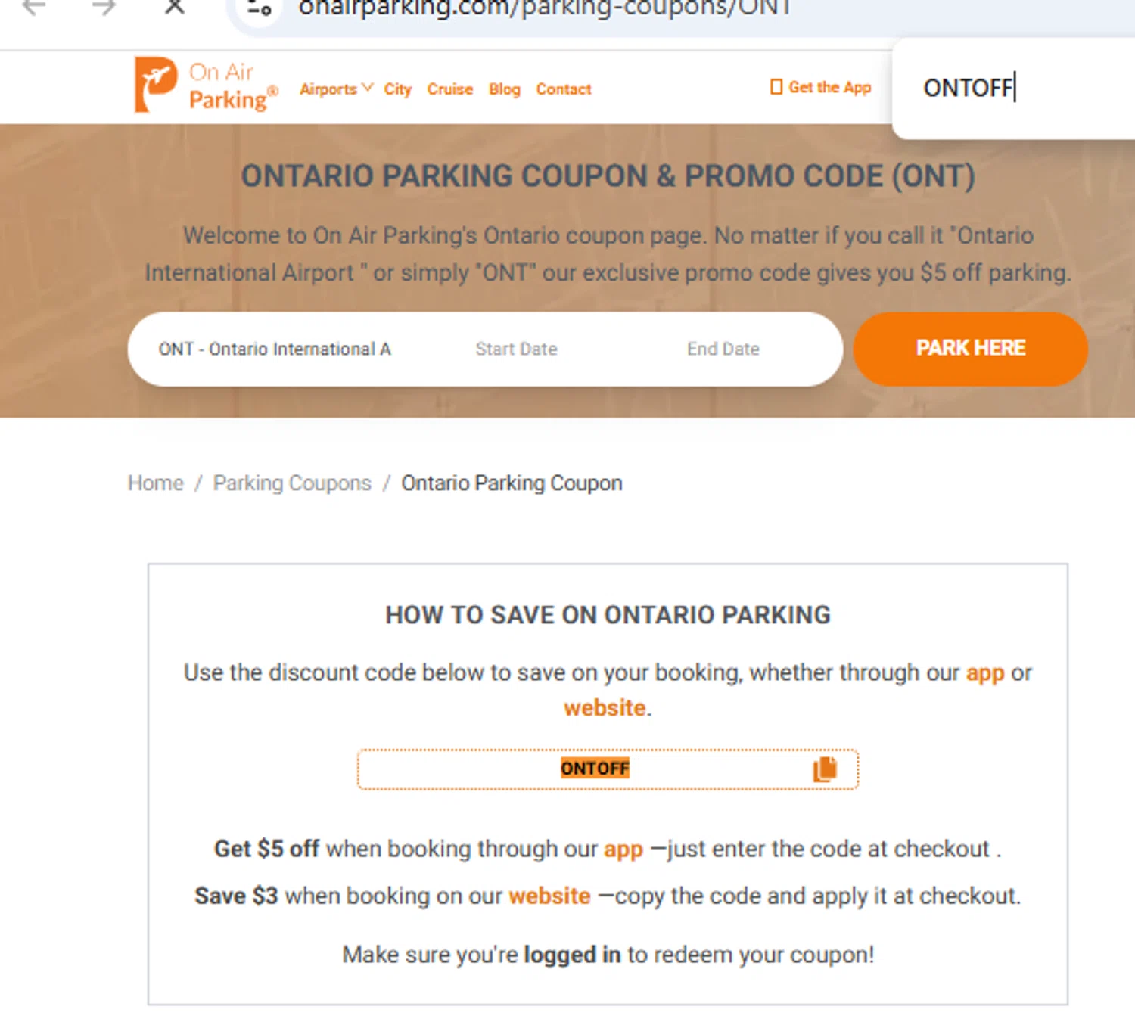
Task: Click the browser back arrow
Action: tap(34, 8)
